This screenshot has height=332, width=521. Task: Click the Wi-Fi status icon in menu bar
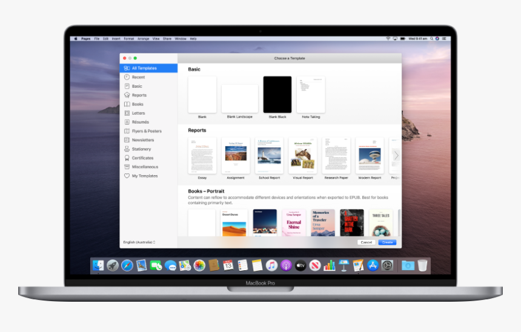pyautogui.click(x=388, y=39)
